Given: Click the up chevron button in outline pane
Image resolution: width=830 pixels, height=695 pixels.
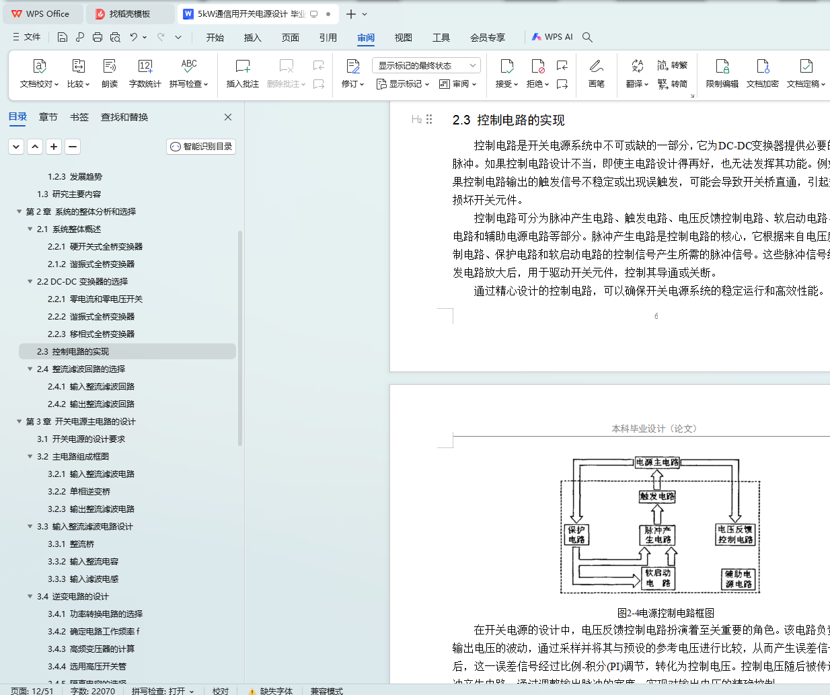Looking at the screenshot, I should click(x=35, y=146).
